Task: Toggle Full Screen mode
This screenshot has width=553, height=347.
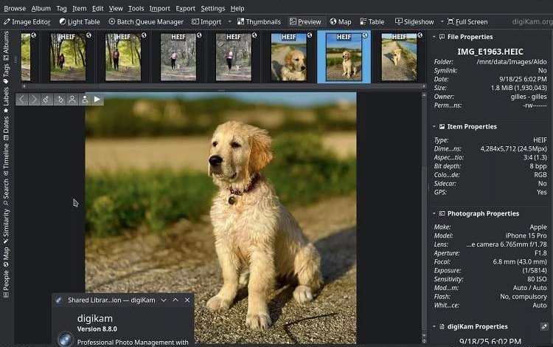Action: pos(466,22)
